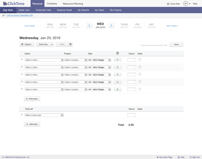Select THUR Jan 21st day

pyautogui.click(x=124, y=26)
